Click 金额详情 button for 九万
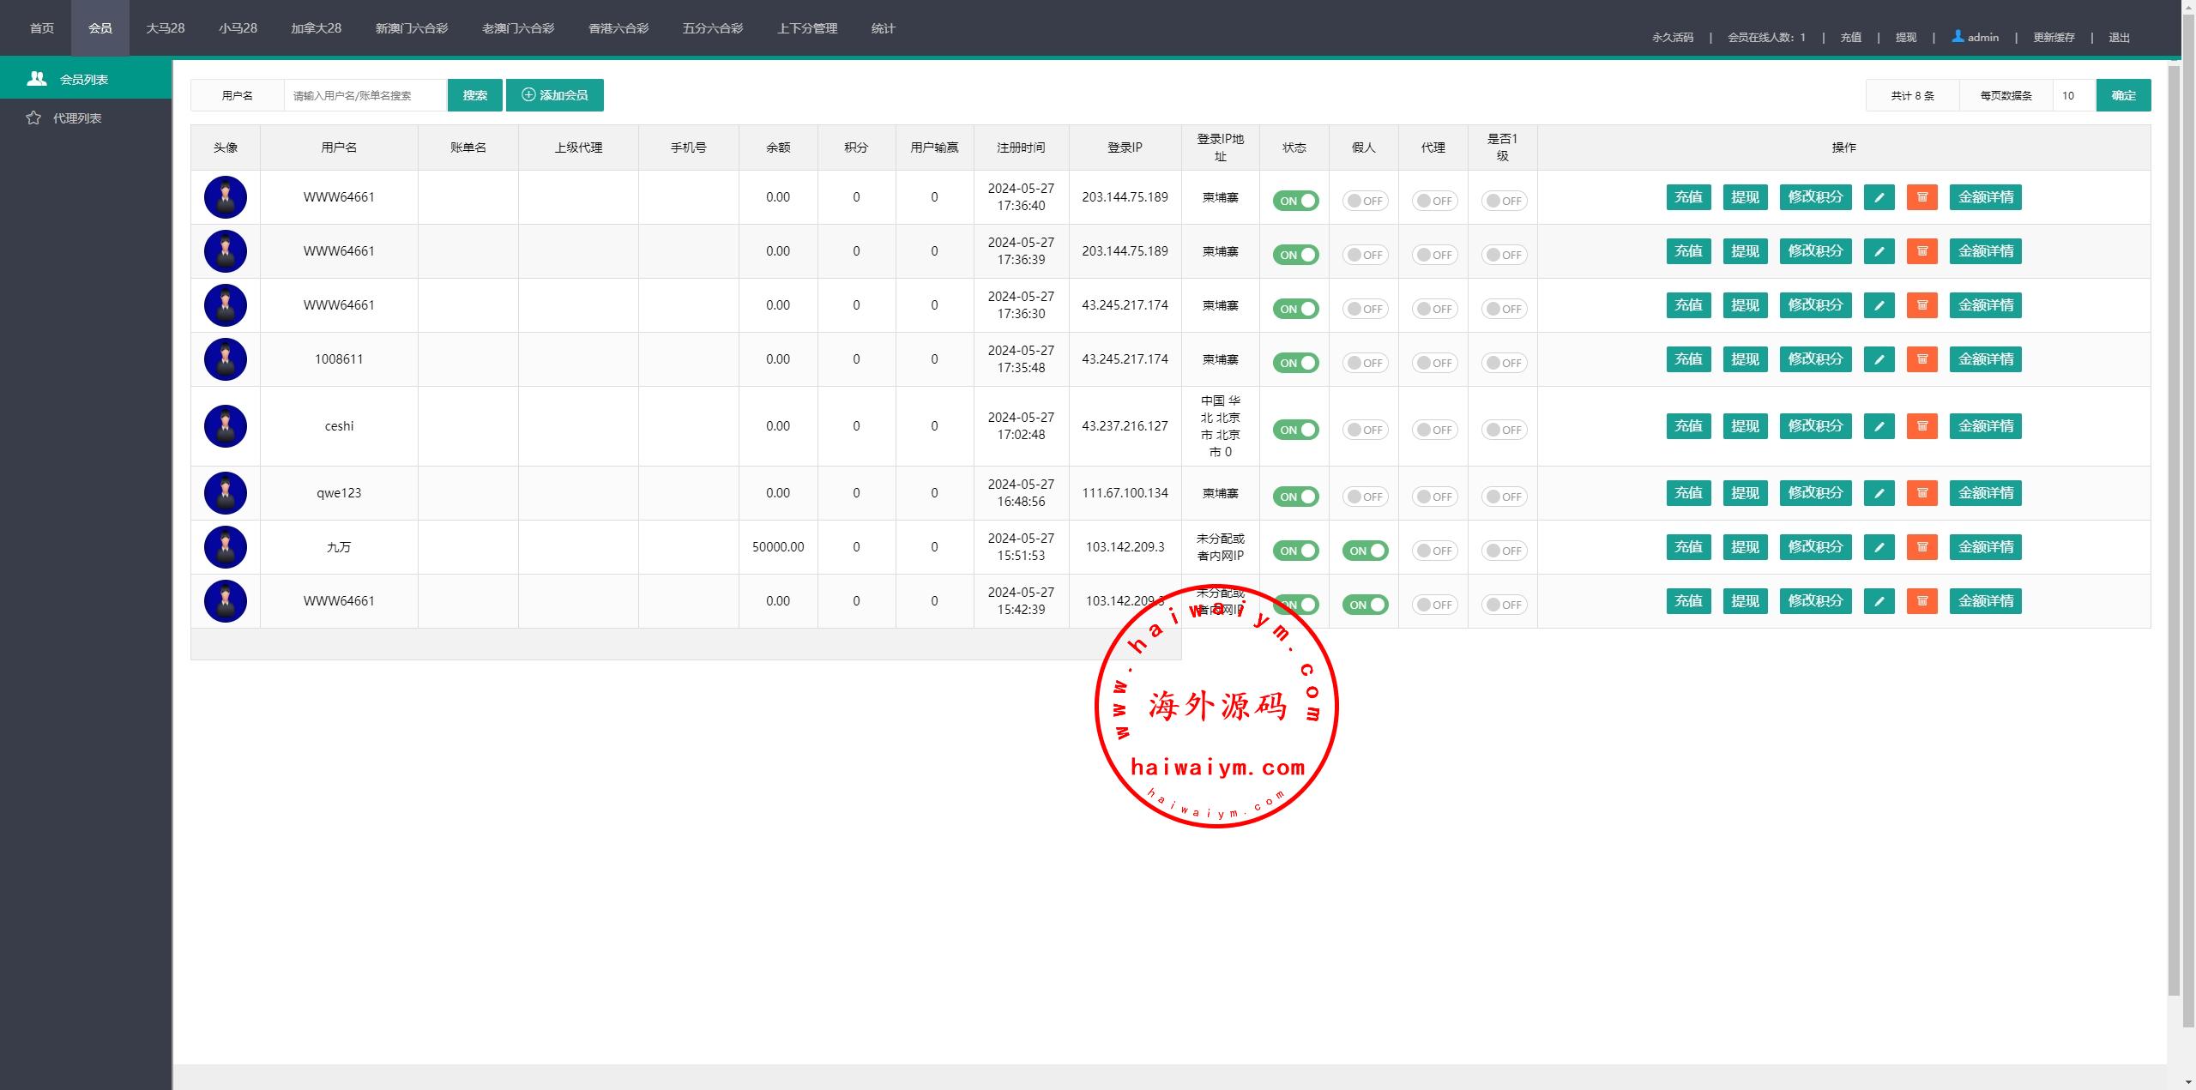This screenshot has width=2196, height=1090. tap(1985, 547)
